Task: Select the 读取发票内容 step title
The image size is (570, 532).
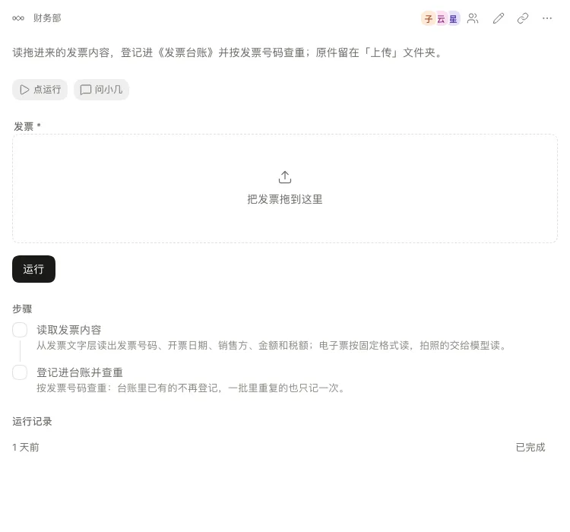Action: [69, 330]
